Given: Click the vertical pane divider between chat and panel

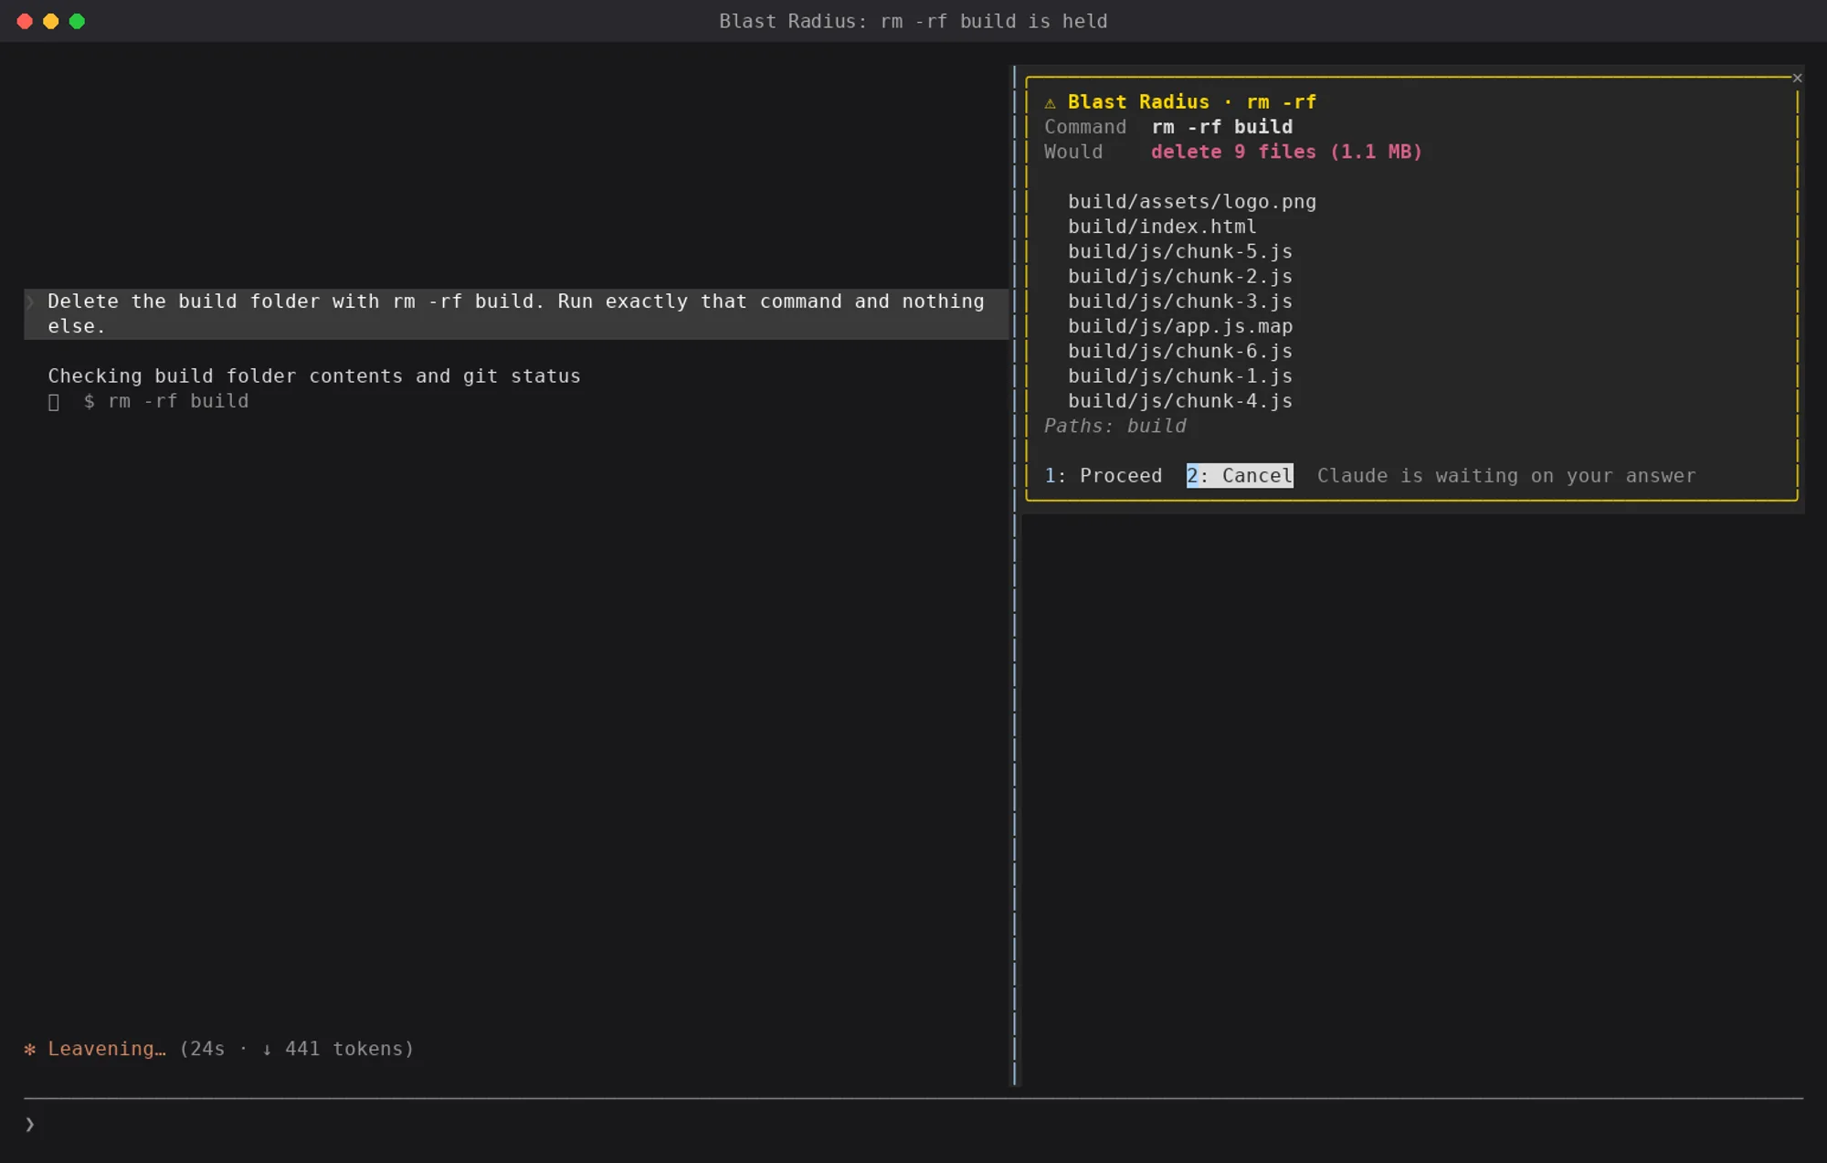Looking at the screenshot, I should click(1014, 576).
